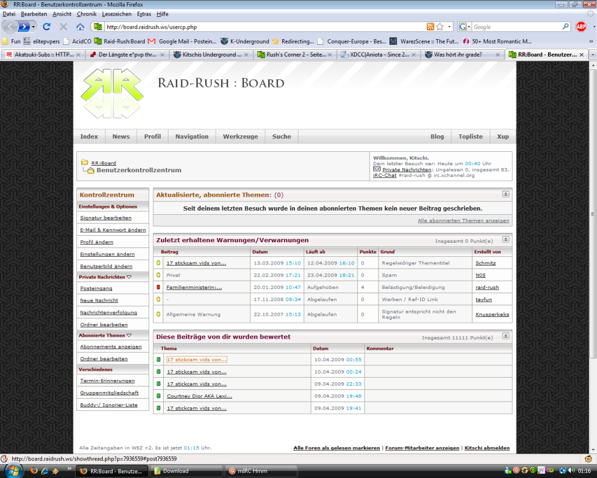Launch Internet Explorer from quick launch bar
The image size is (597, 478).
pos(44,471)
